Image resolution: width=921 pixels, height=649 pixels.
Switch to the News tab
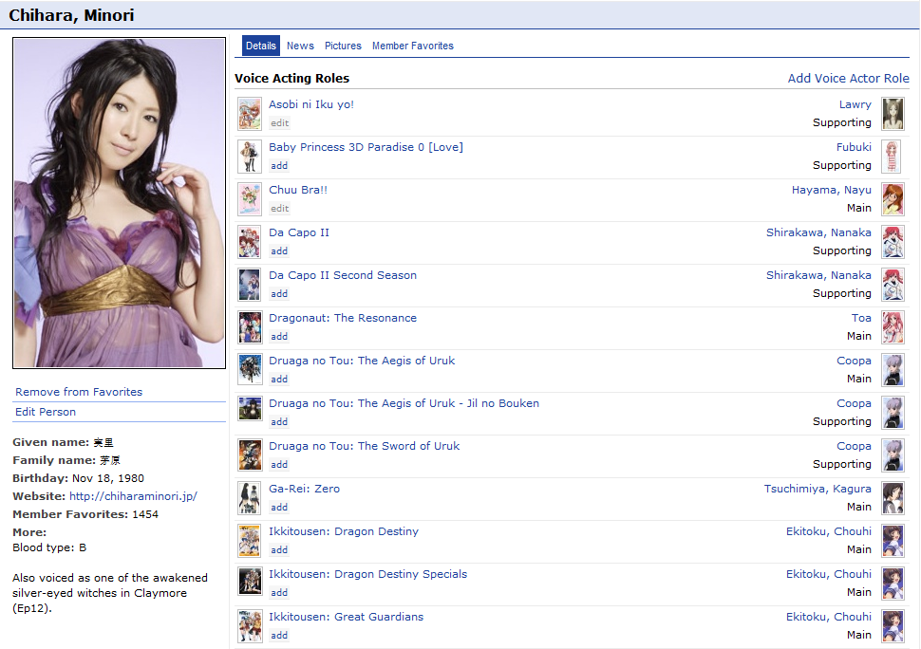[300, 46]
